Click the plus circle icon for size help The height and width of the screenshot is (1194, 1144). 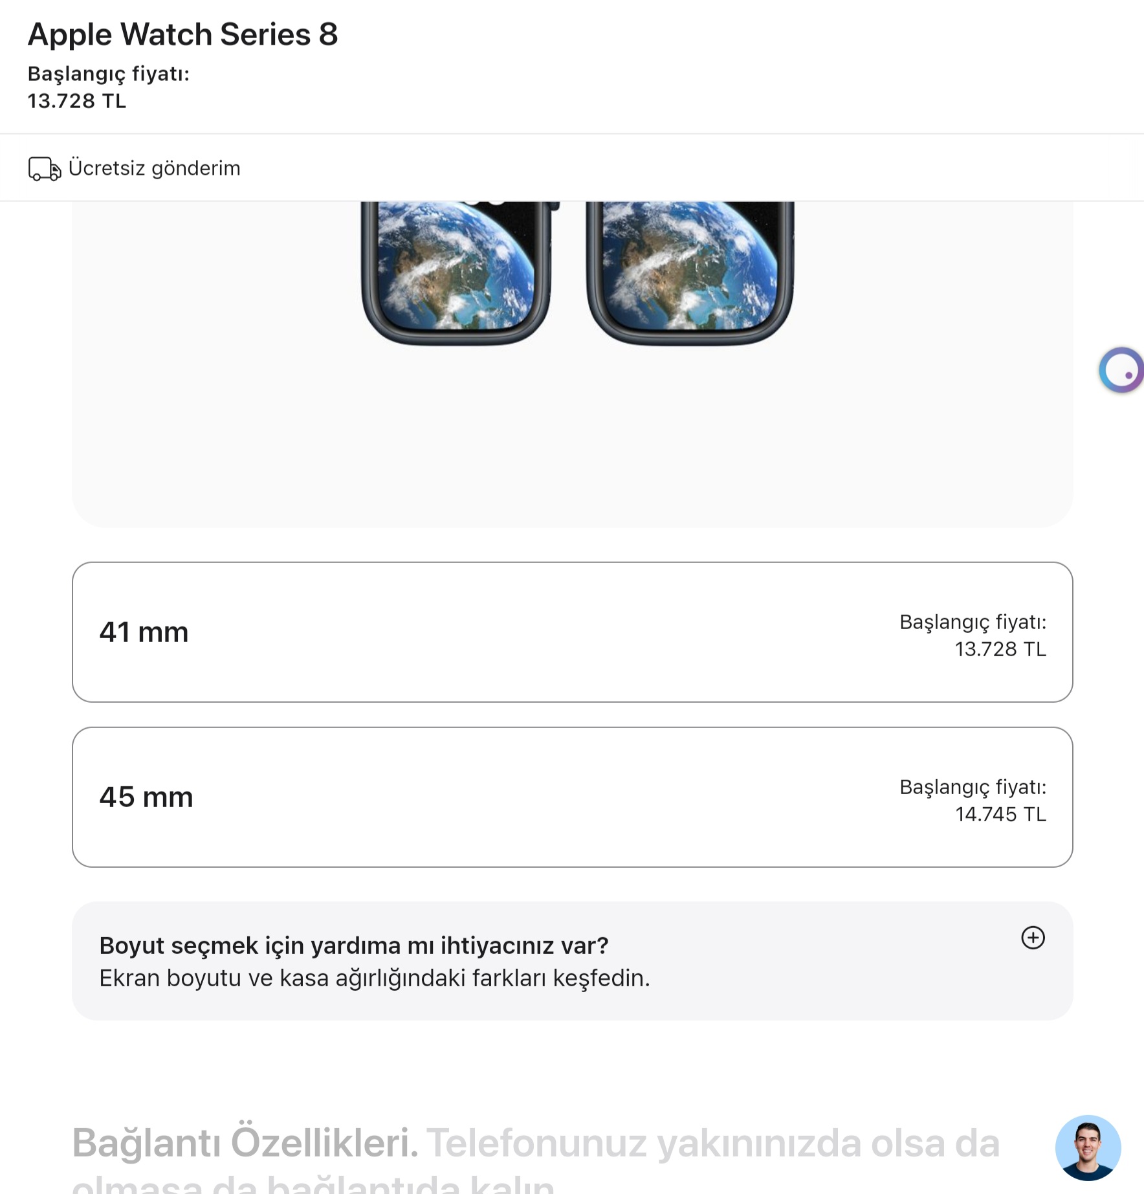(1033, 938)
